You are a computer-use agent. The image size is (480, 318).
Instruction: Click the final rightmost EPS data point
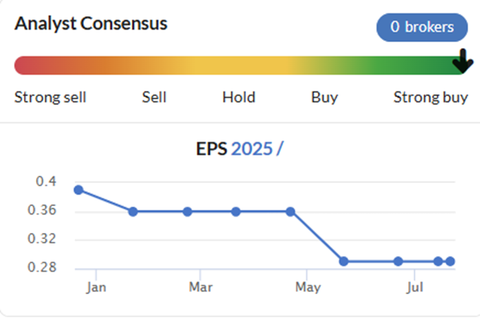coord(450,261)
